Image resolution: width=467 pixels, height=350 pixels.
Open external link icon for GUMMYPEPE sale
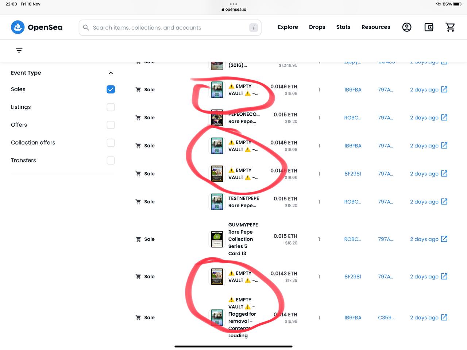pos(444,239)
